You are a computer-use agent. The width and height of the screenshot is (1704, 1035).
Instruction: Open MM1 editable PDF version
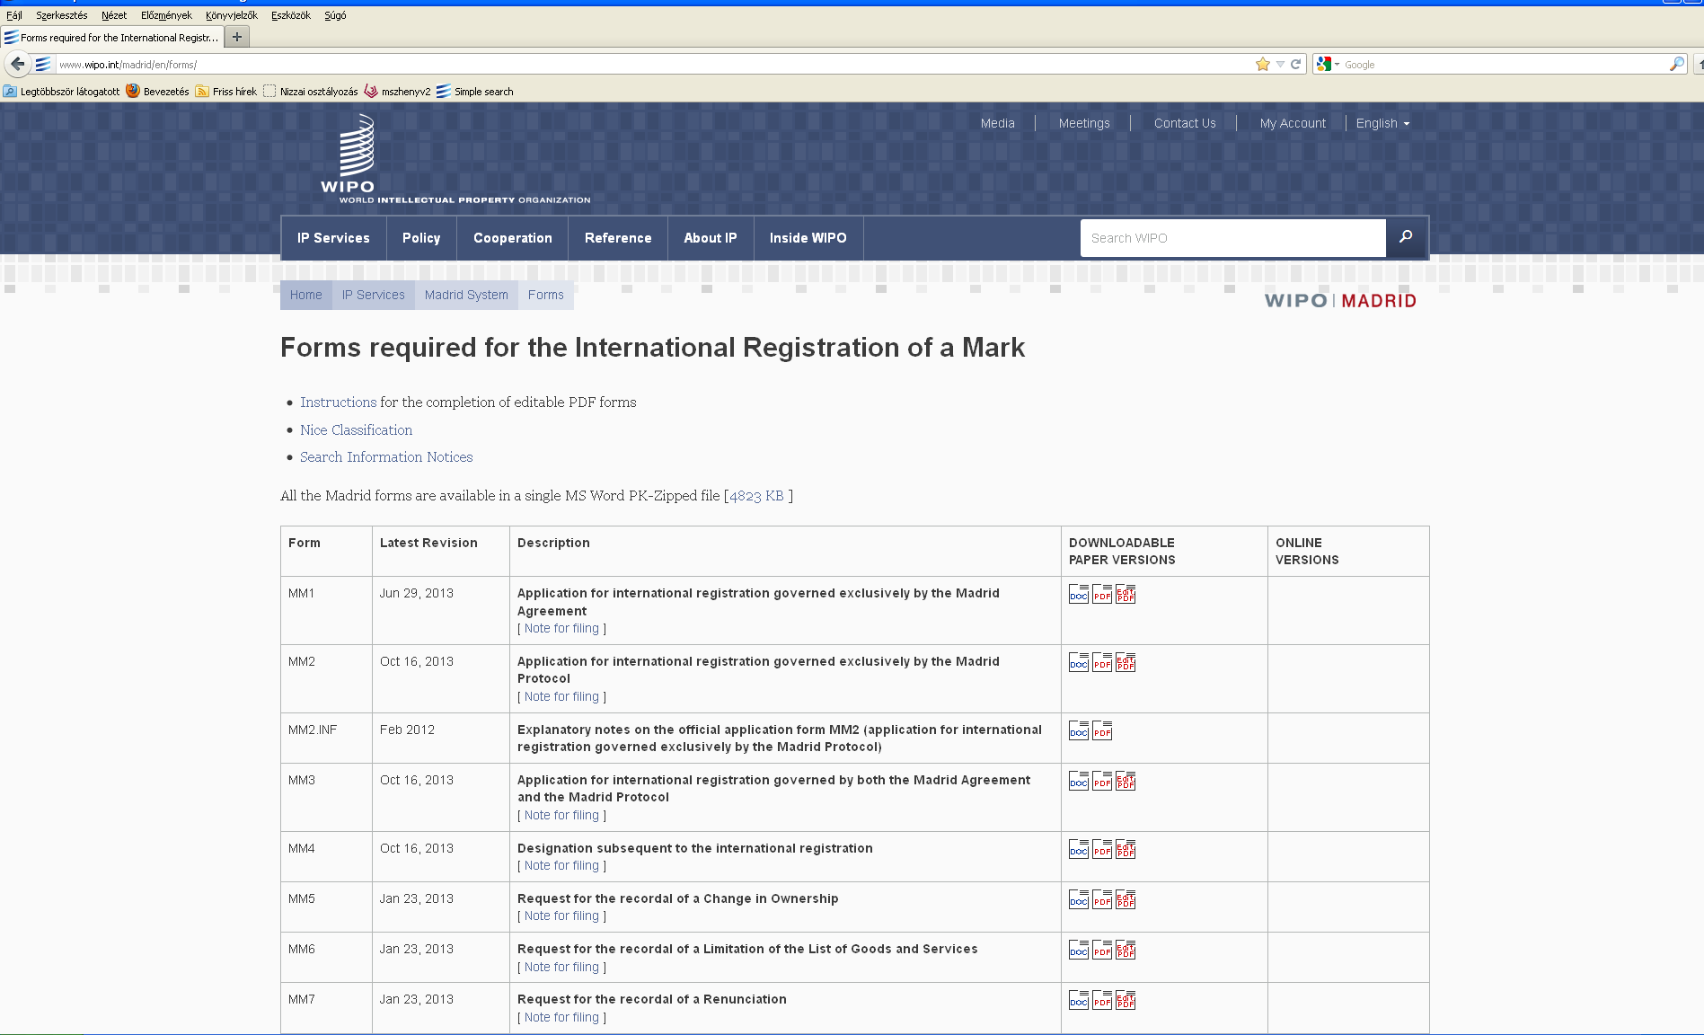(1126, 594)
